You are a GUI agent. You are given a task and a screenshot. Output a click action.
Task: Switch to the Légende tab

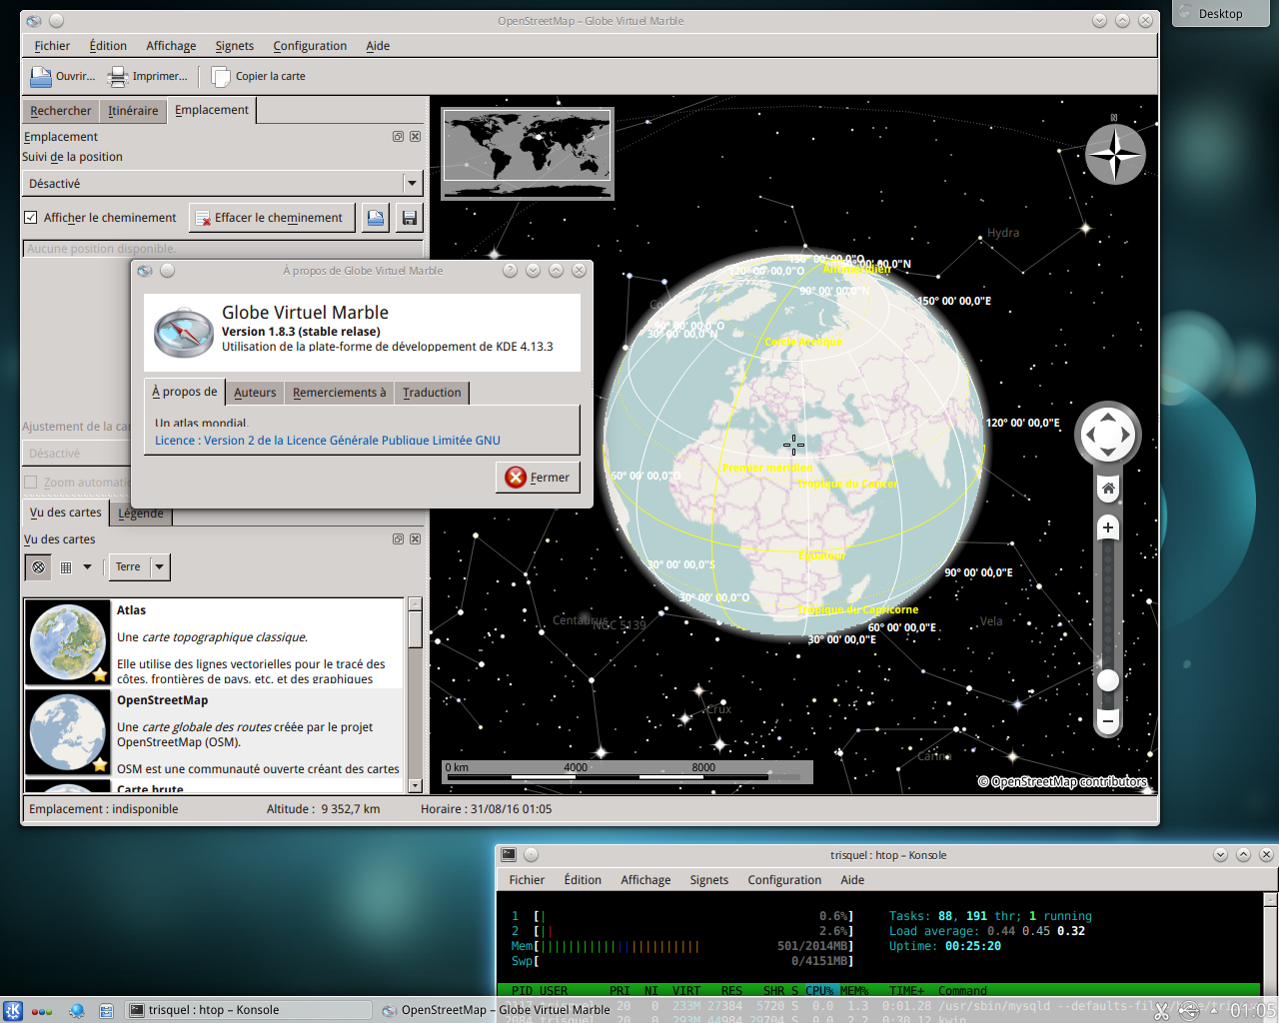[x=141, y=513]
